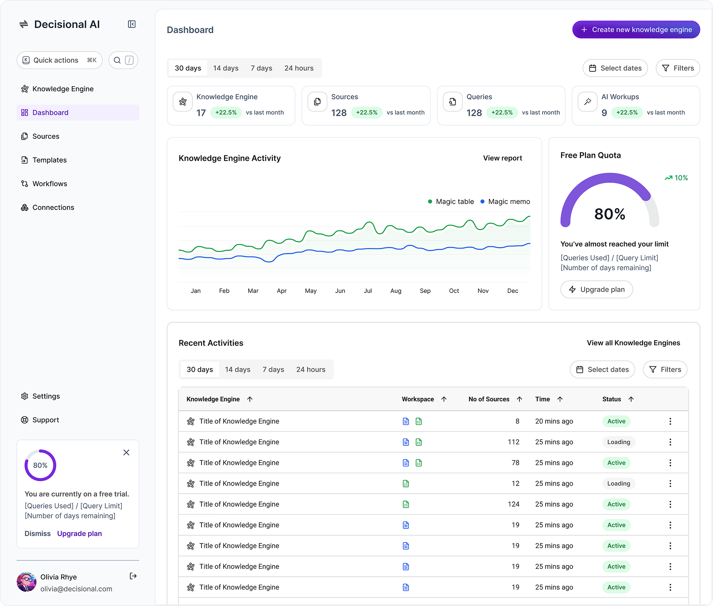713x606 pixels.
Task: Click engine icon in 12 sources row
Action: tap(190, 484)
